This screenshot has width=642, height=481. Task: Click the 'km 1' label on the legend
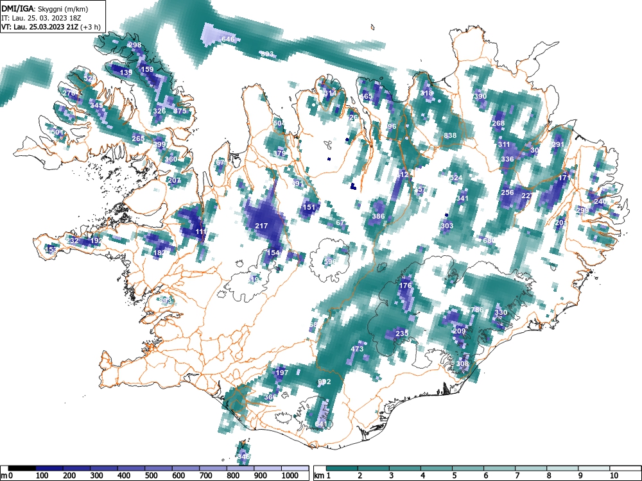click(x=323, y=476)
